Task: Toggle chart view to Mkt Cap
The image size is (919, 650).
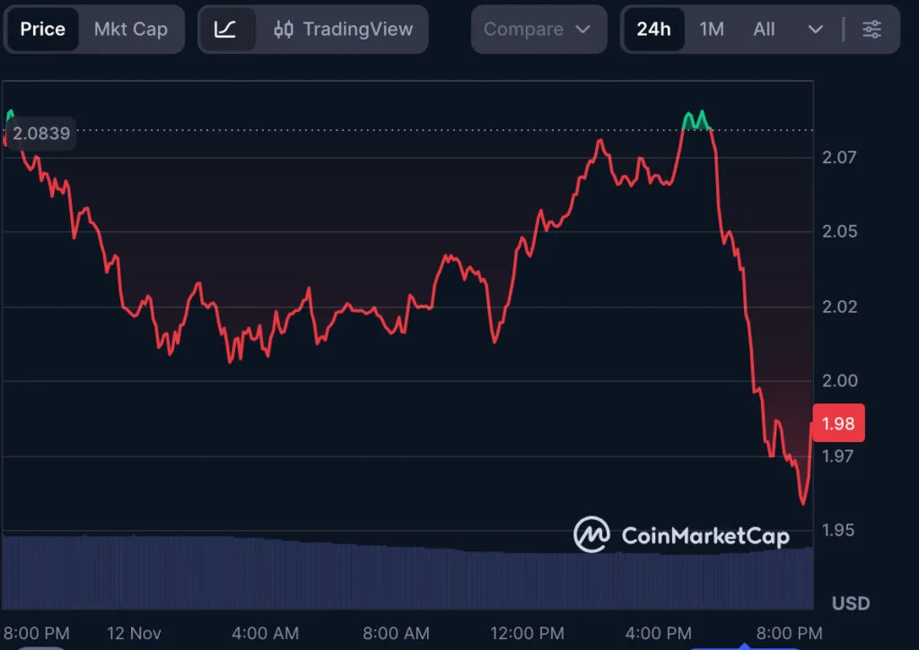Action: coord(131,29)
